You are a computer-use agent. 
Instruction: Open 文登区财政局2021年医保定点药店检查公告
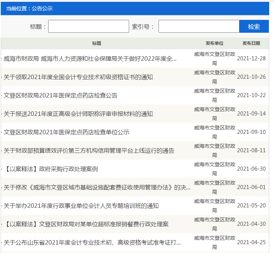[61, 96]
